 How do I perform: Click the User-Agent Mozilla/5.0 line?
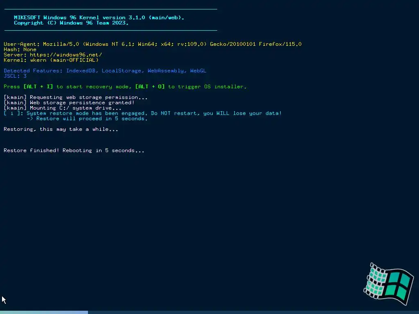(153, 44)
